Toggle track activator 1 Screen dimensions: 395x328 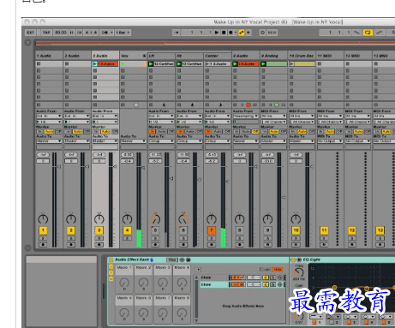click(43, 230)
